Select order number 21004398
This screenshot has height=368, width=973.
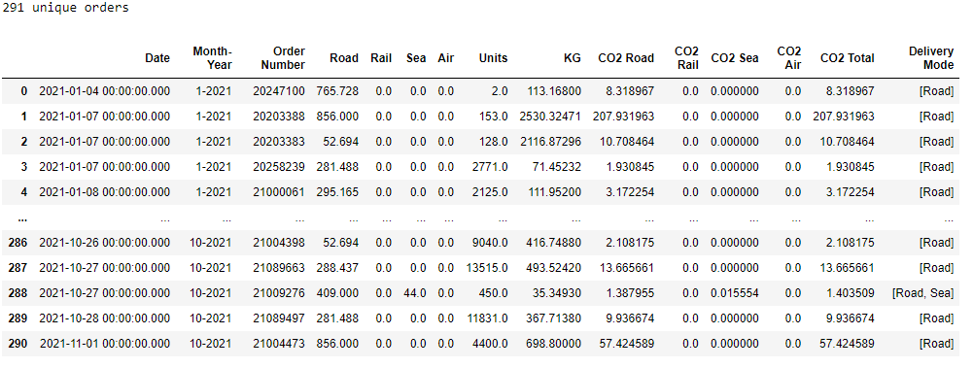click(x=279, y=243)
